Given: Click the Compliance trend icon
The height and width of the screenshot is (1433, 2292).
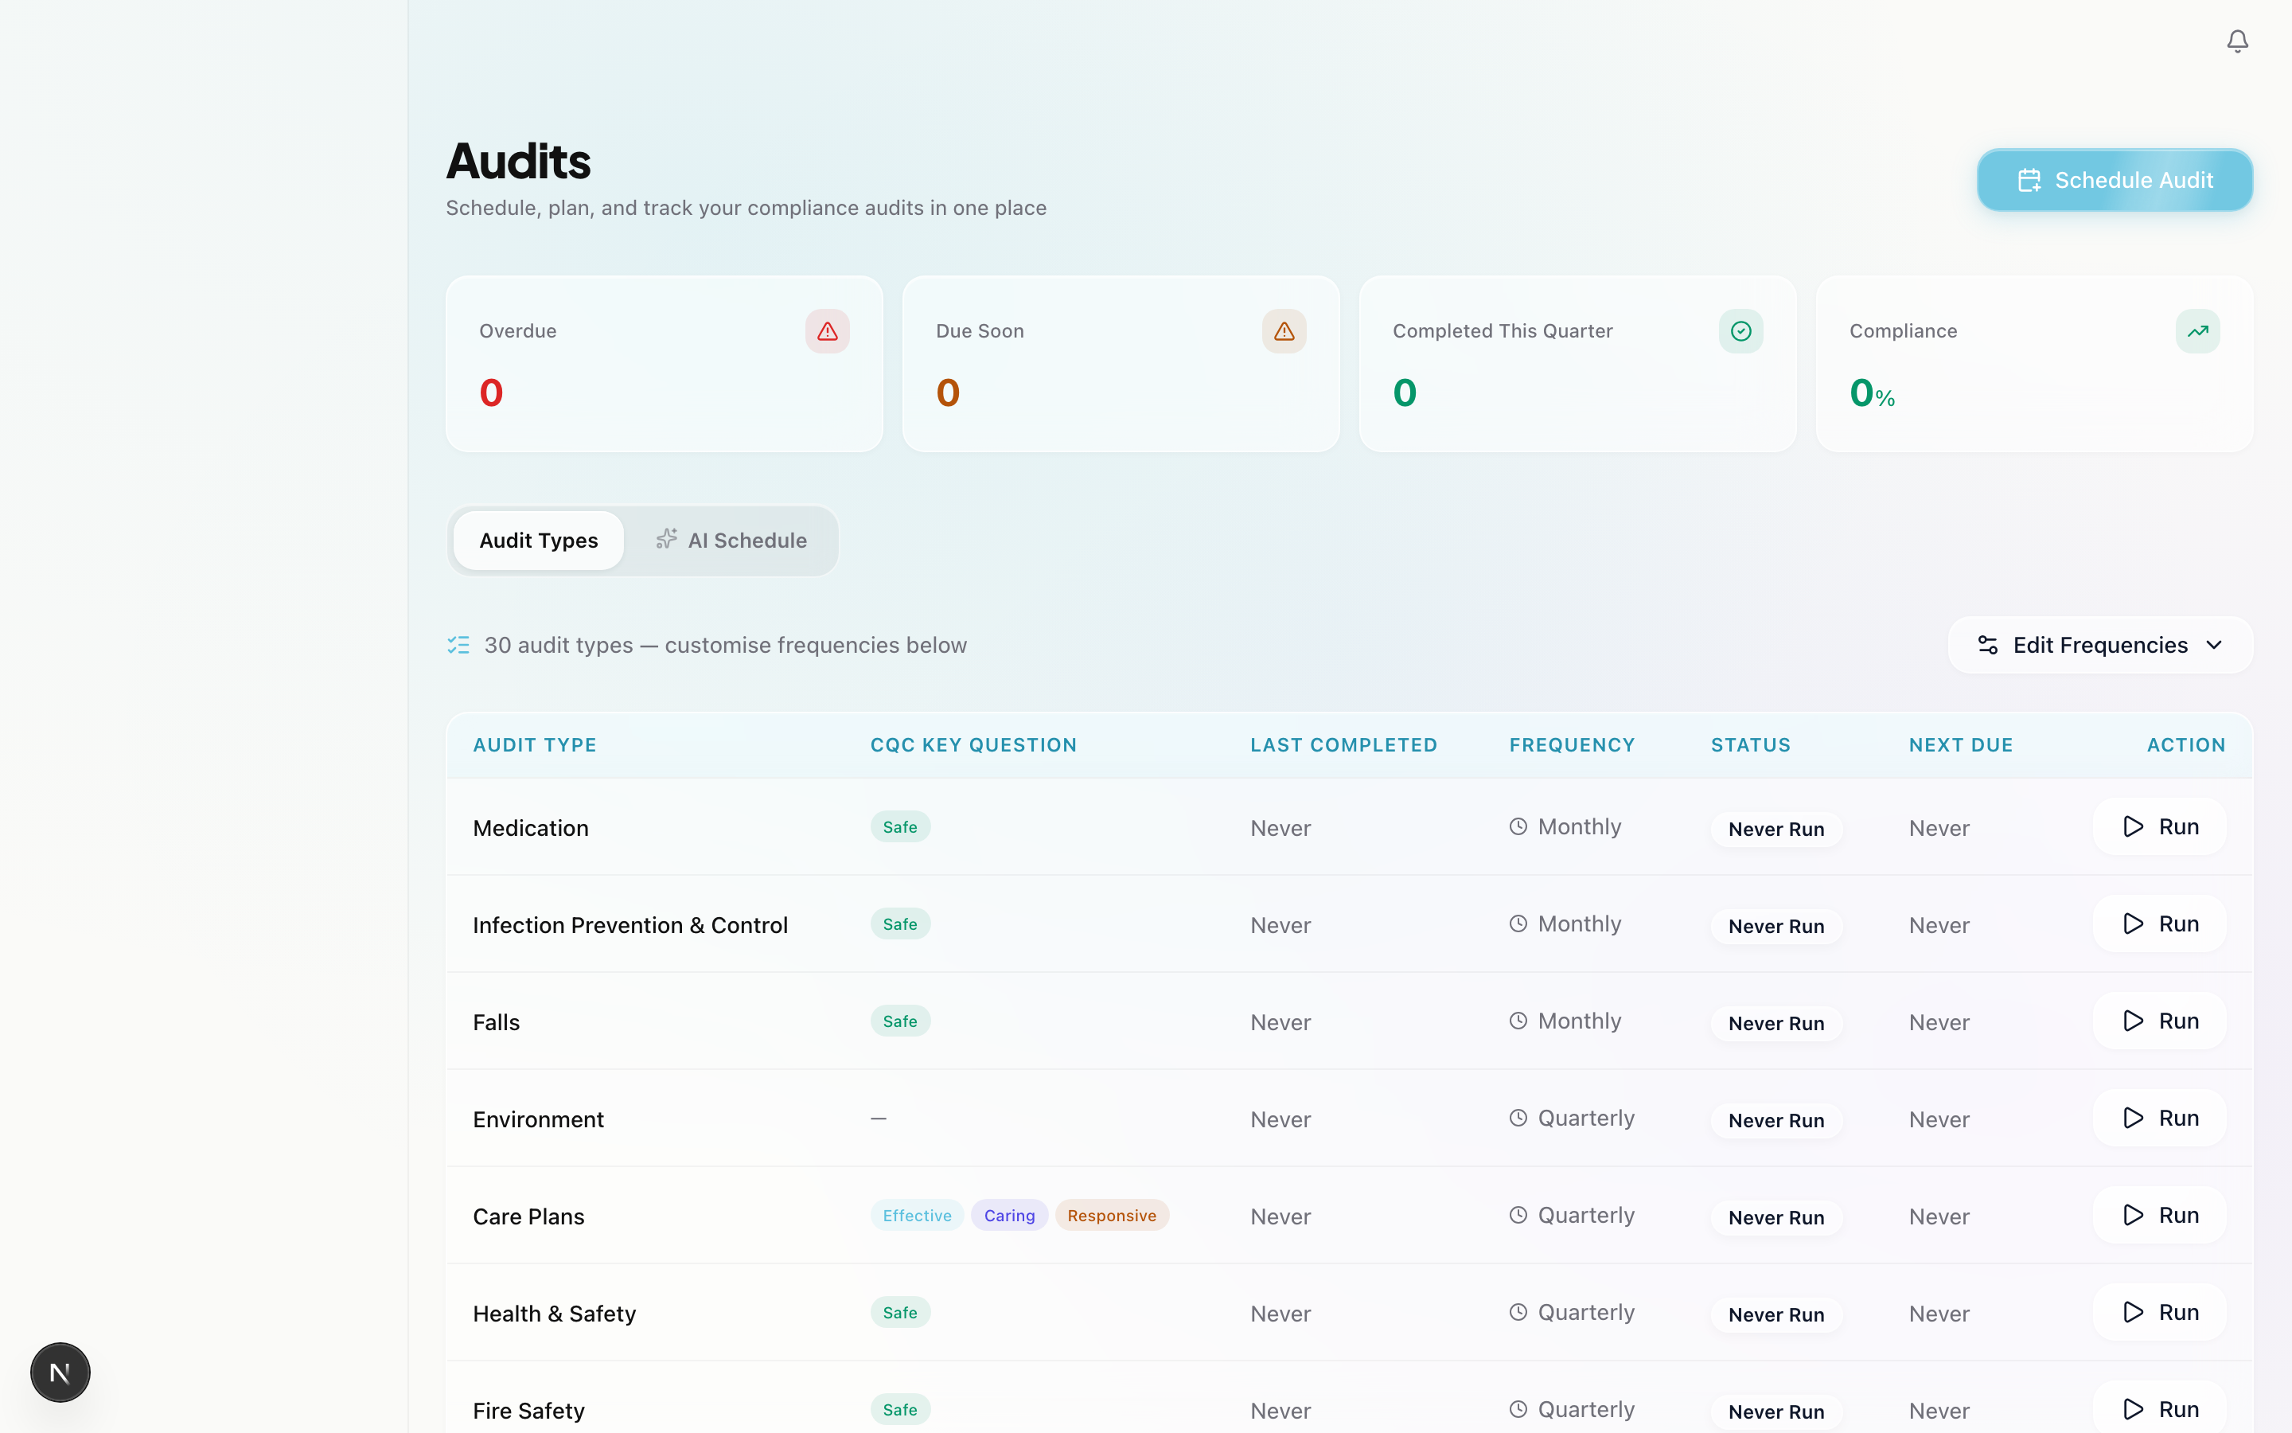Looking at the screenshot, I should click(2198, 330).
